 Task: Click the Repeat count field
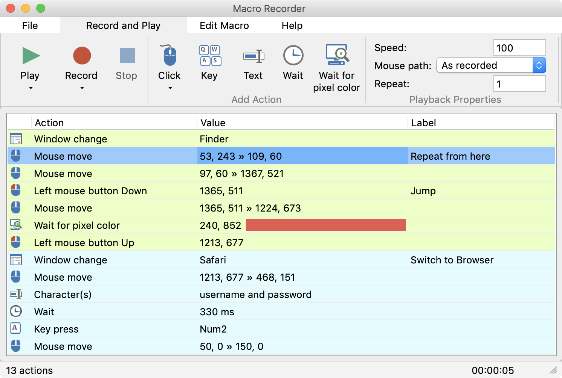tap(519, 83)
